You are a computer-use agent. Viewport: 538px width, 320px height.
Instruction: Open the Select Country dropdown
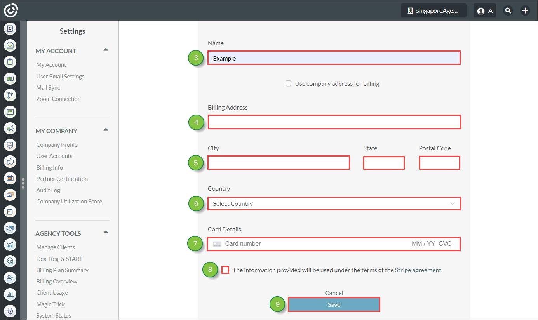(334, 203)
